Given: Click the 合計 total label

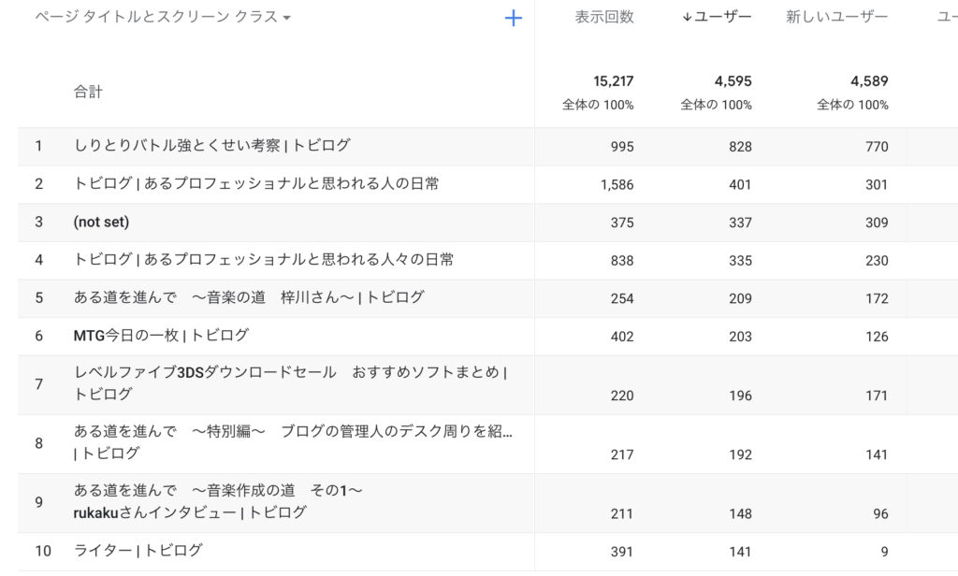Looking at the screenshot, I should [89, 92].
